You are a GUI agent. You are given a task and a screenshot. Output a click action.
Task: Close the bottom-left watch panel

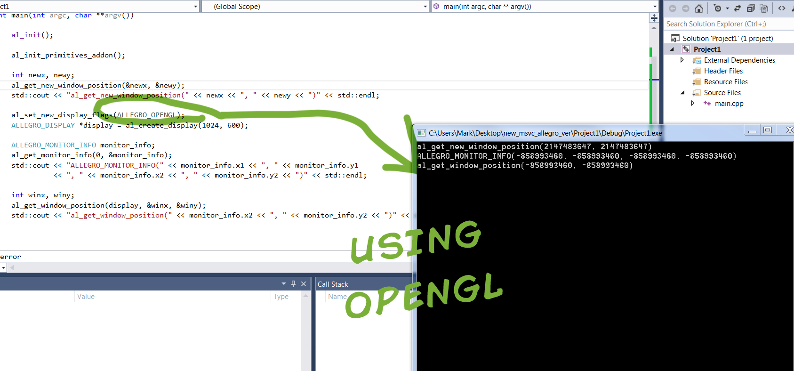pyautogui.click(x=304, y=284)
